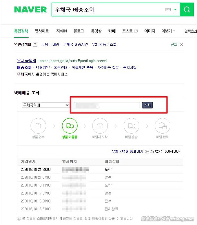The width and height of the screenshot is (197, 225).
Task: Click the 상품 인수 box icon
Action: pos(38,126)
